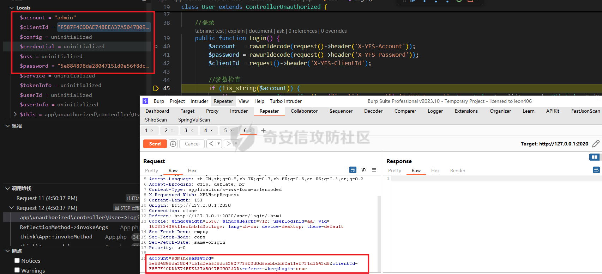The height and width of the screenshot is (274, 602).
Task: Close Repeater tab 5
Action: [x=231, y=131]
